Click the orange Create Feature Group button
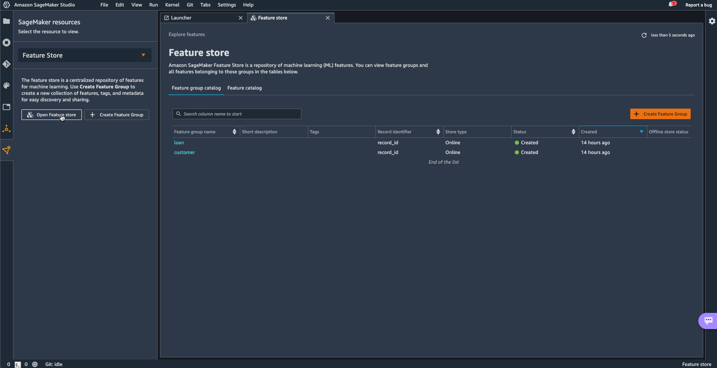The height and width of the screenshot is (368, 717). tap(660, 114)
